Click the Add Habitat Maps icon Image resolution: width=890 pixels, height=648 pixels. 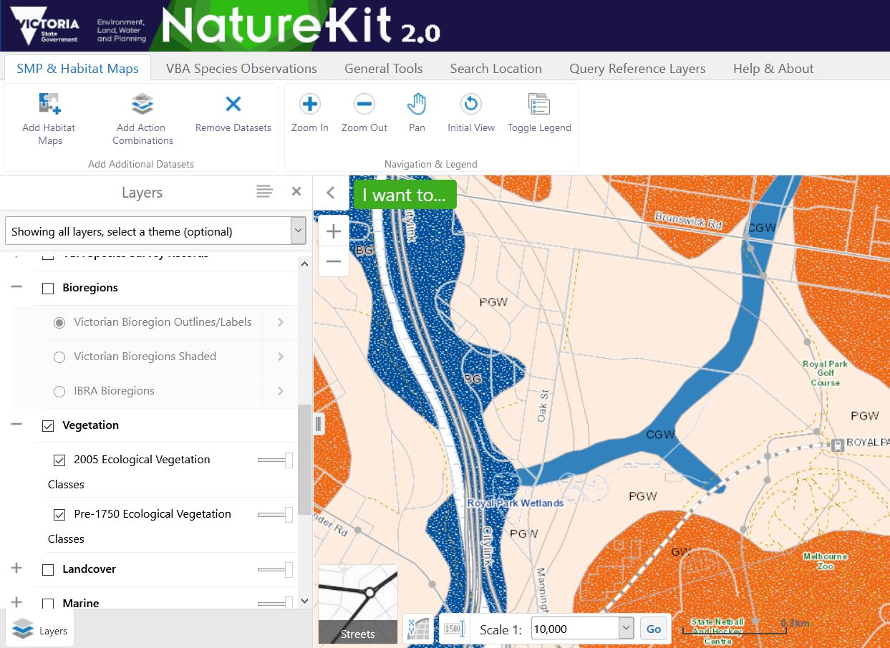pos(49,104)
